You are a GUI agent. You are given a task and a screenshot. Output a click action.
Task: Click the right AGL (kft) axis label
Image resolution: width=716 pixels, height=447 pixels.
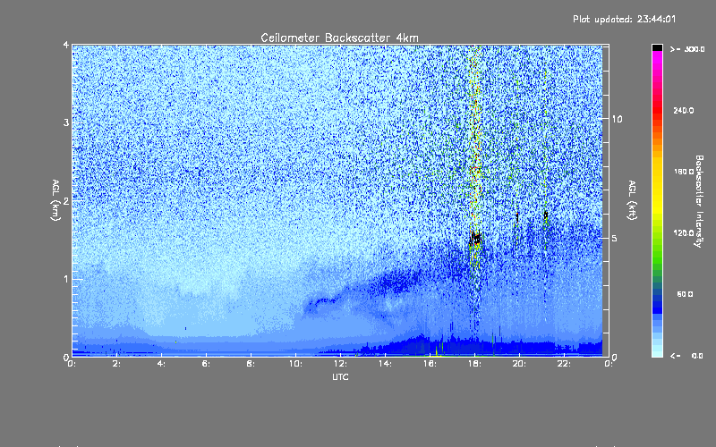point(632,200)
